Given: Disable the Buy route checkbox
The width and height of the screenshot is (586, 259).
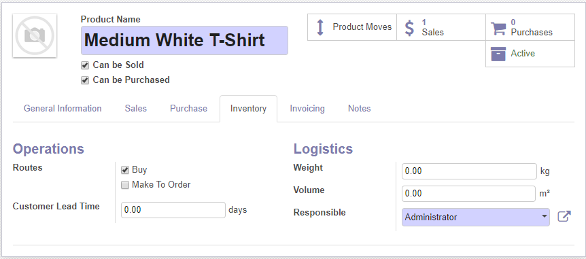Looking at the screenshot, I should pos(125,170).
